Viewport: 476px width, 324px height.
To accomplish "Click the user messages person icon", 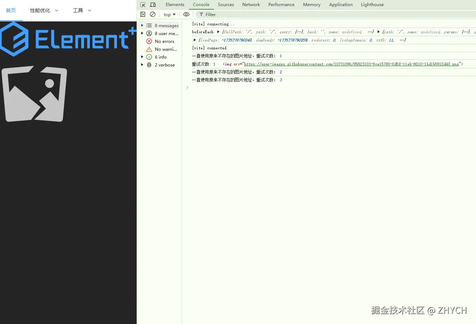I will click(149, 33).
